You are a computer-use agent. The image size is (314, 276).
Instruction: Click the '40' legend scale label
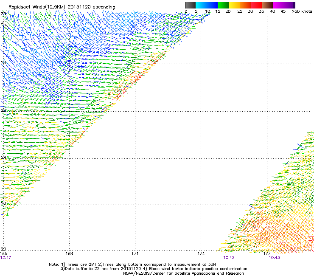point(272,11)
